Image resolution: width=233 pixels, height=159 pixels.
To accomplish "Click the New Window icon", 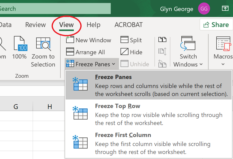I will point(70,39).
